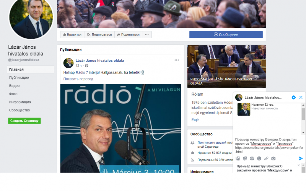Open the page three-dot more options button
This screenshot has height=191, width=306.
(147, 34)
